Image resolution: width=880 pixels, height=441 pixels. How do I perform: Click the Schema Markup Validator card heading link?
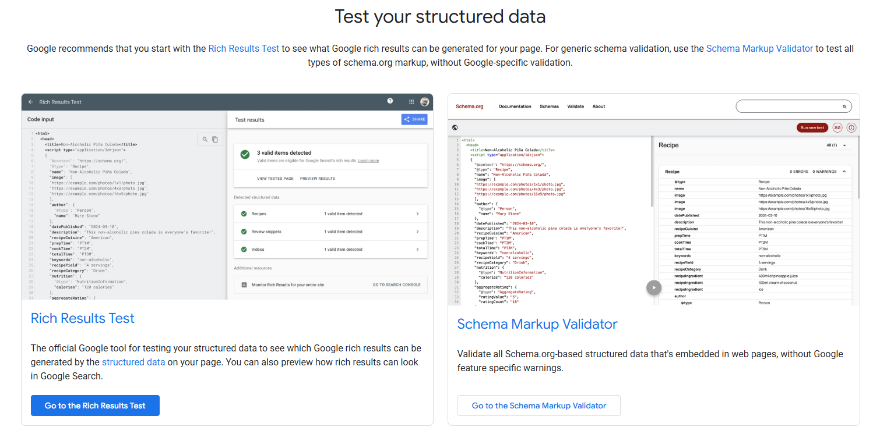(537, 324)
